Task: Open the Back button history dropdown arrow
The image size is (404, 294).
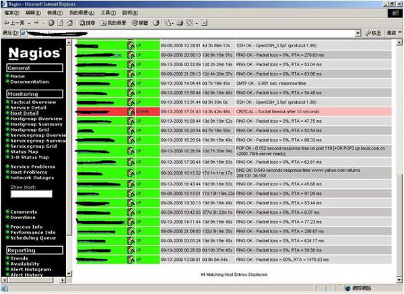Action: [29, 23]
